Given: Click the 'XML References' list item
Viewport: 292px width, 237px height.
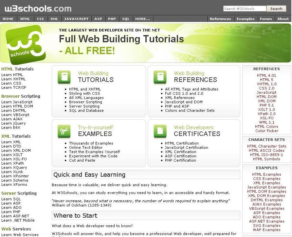Looking at the screenshot, I should tap(180, 98).
